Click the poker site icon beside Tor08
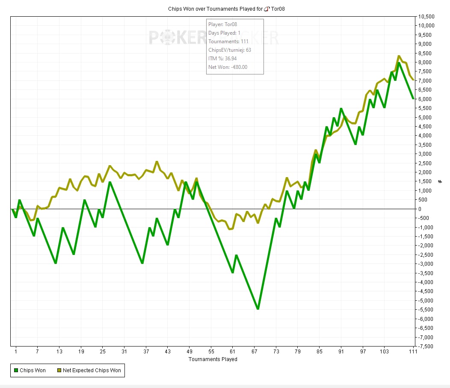450x388 pixels. tap(266, 9)
